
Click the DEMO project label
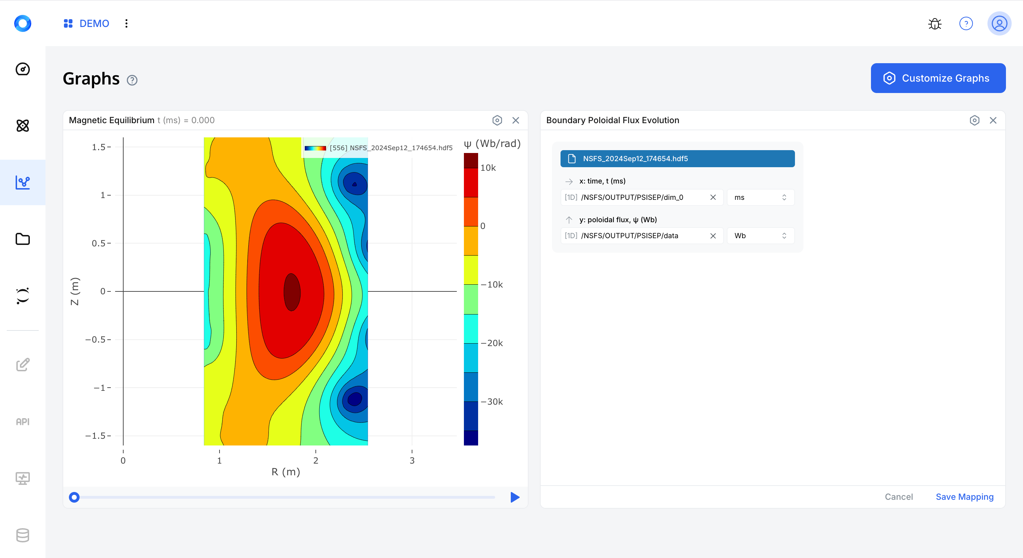click(x=94, y=23)
